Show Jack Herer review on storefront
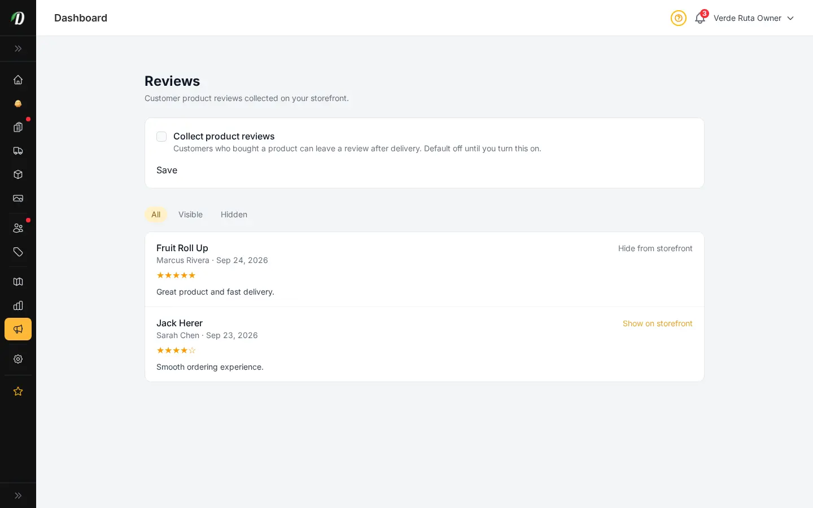The image size is (813, 508). click(x=657, y=323)
